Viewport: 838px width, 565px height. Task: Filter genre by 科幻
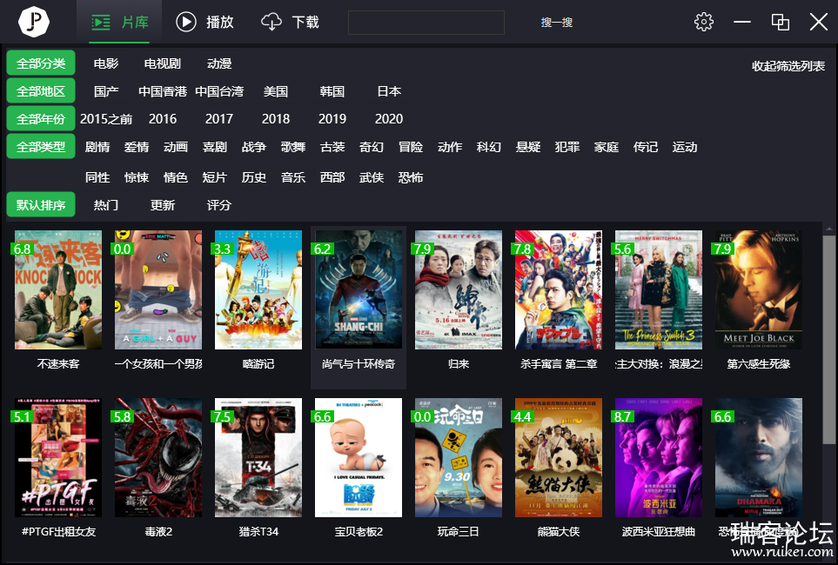tap(489, 147)
